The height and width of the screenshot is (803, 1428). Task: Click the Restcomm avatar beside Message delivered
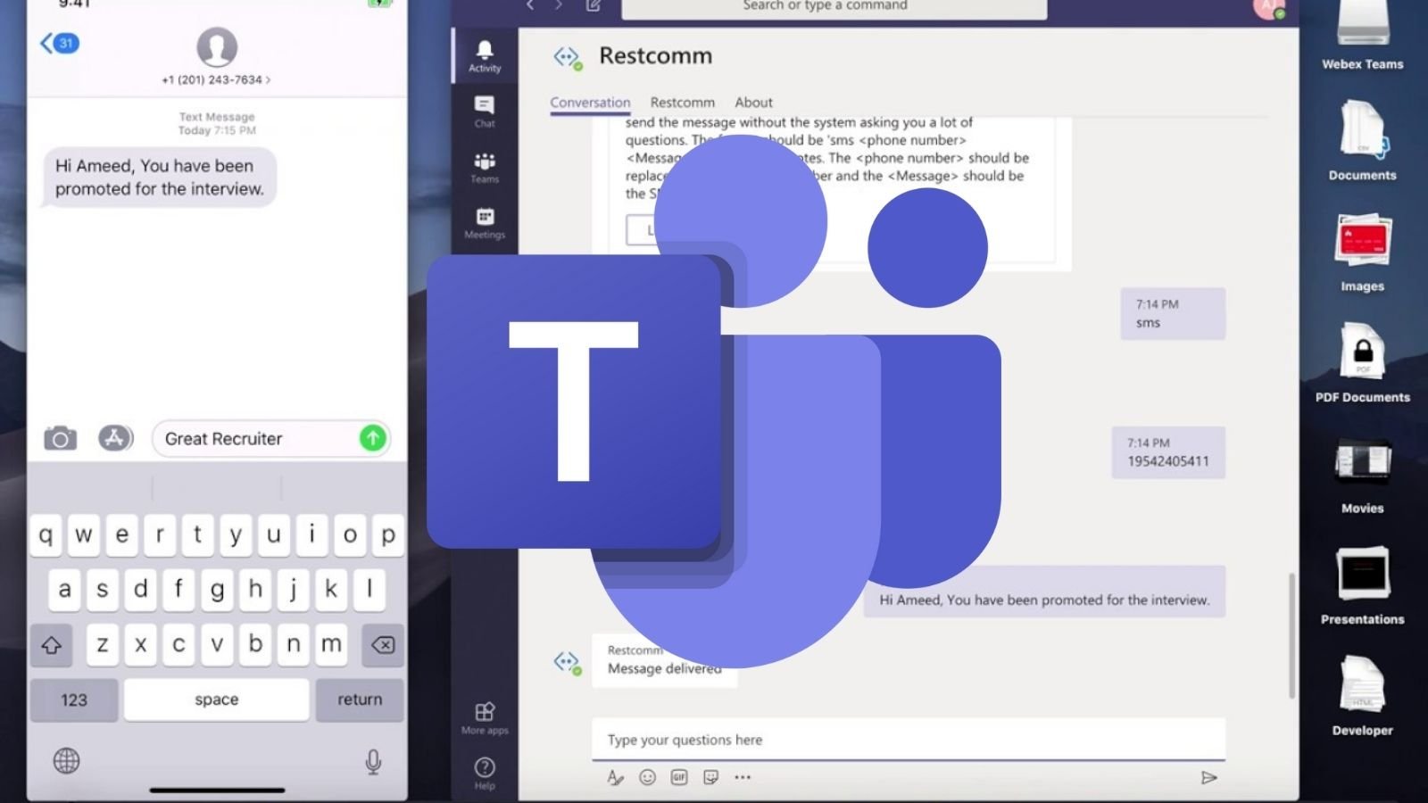pyautogui.click(x=568, y=662)
